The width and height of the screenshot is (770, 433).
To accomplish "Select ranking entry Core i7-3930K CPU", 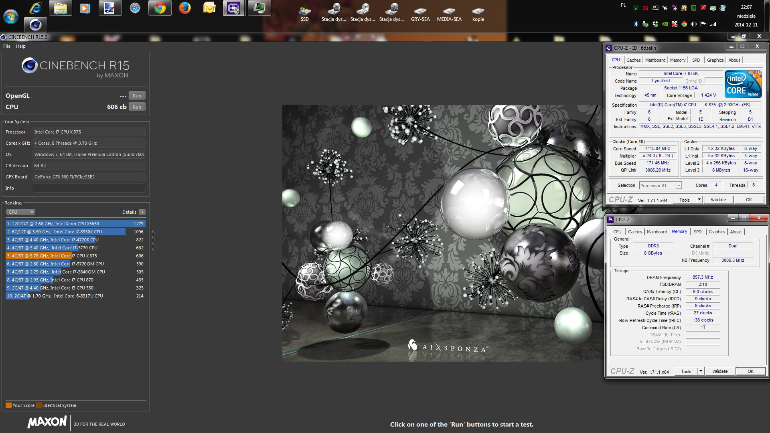I will pos(75,232).
